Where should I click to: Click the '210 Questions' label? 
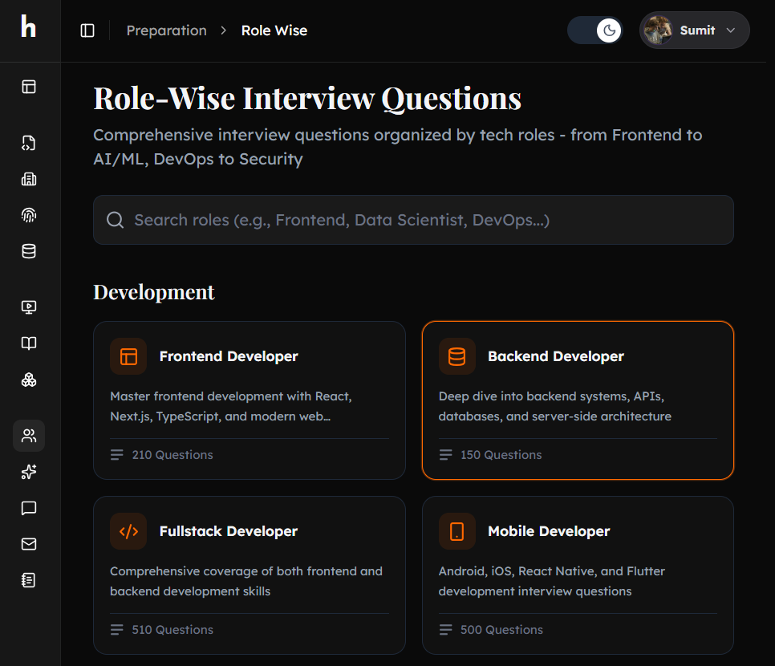172,455
